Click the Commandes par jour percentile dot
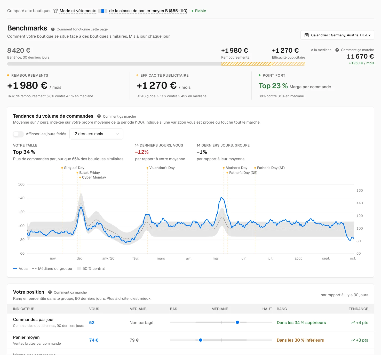 [237, 322]
